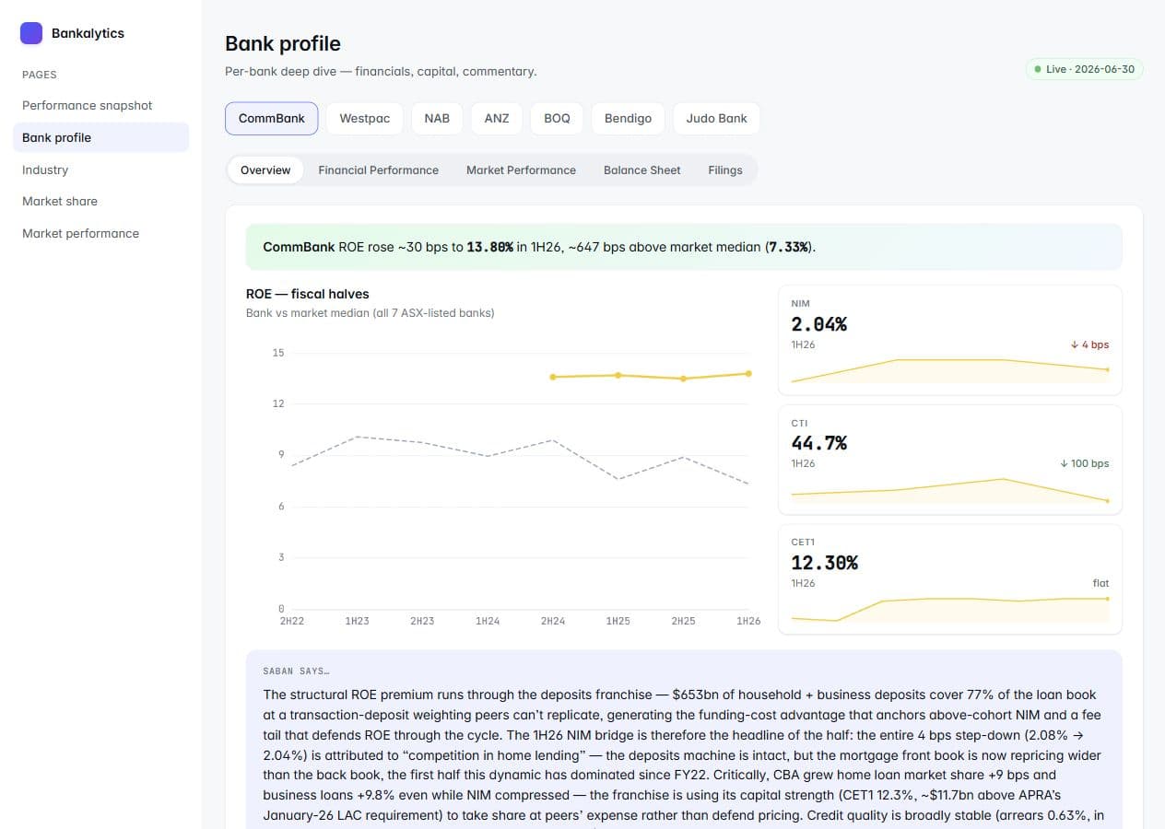This screenshot has width=1165, height=829.
Task: Select Bank profile in the sidebar
Action: (x=100, y=137)
